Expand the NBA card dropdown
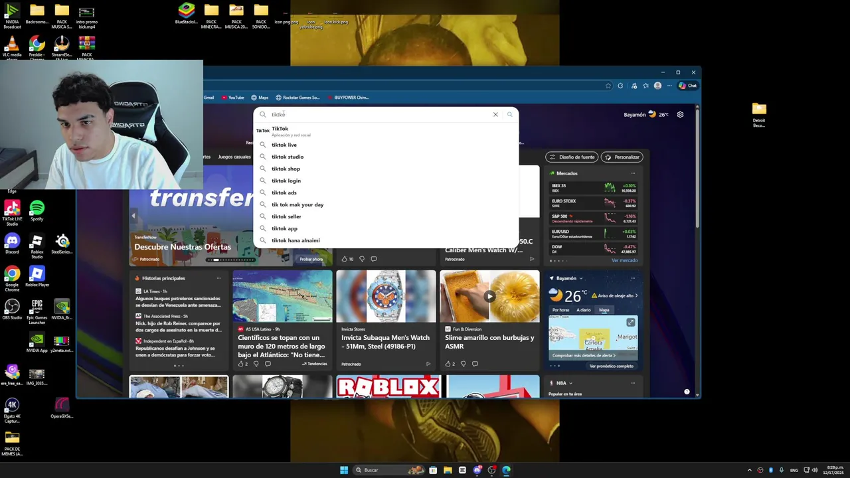This screenshot has width=850, height=478. tap(570, 383)
